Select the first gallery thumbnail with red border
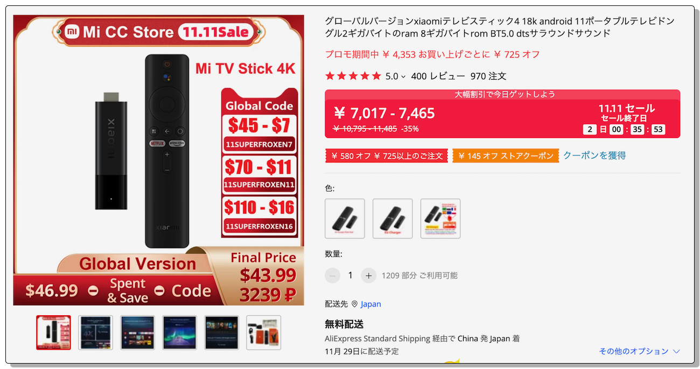The image size is (700, 369). (53, 332)
